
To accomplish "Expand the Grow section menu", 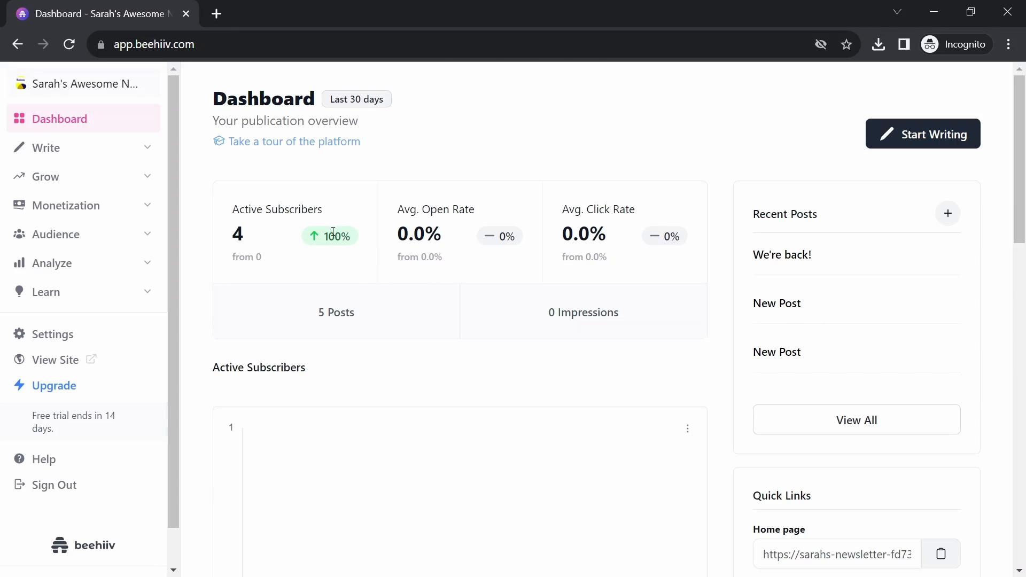I will [83, 176].
